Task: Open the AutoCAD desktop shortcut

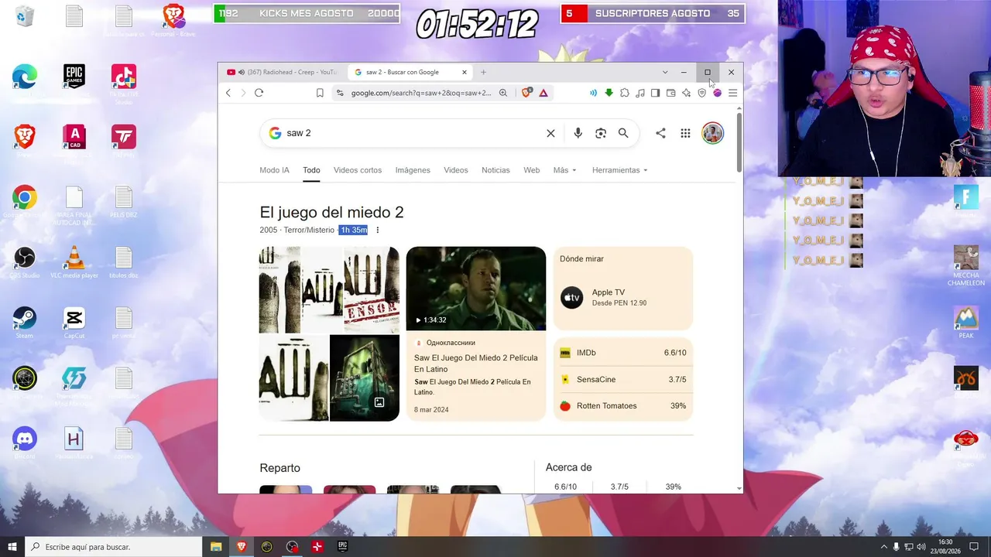Action: click(x=74, y=141)
